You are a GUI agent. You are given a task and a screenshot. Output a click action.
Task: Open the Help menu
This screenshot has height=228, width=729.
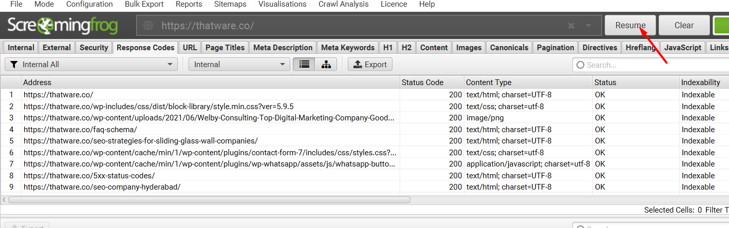coord(427,4)
